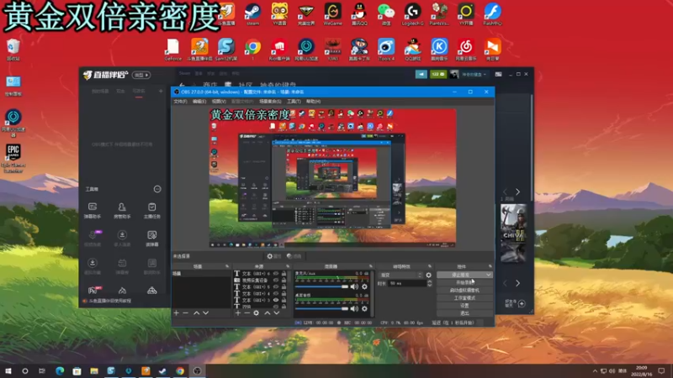
Task: Open Steam from the taskbar
Action: click(x=162, y=370)
